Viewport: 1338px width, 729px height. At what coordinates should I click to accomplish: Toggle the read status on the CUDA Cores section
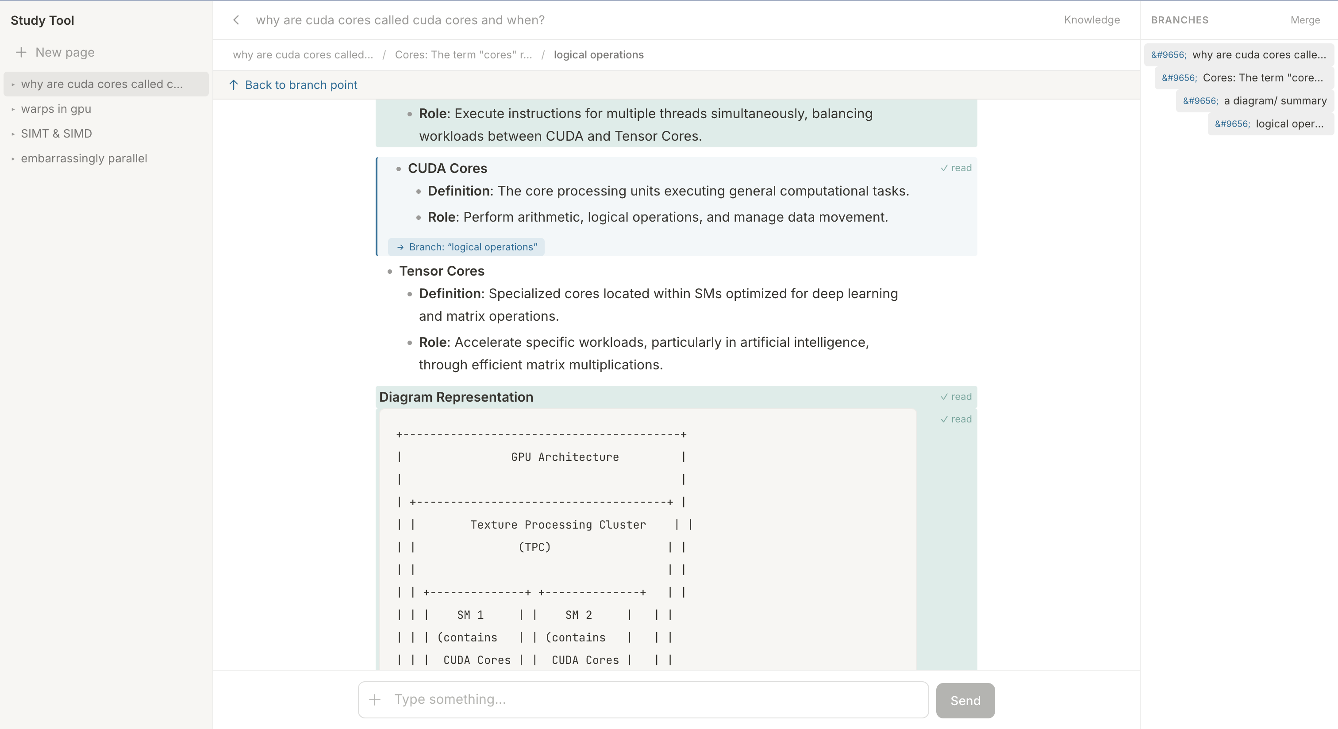point(956,168)
